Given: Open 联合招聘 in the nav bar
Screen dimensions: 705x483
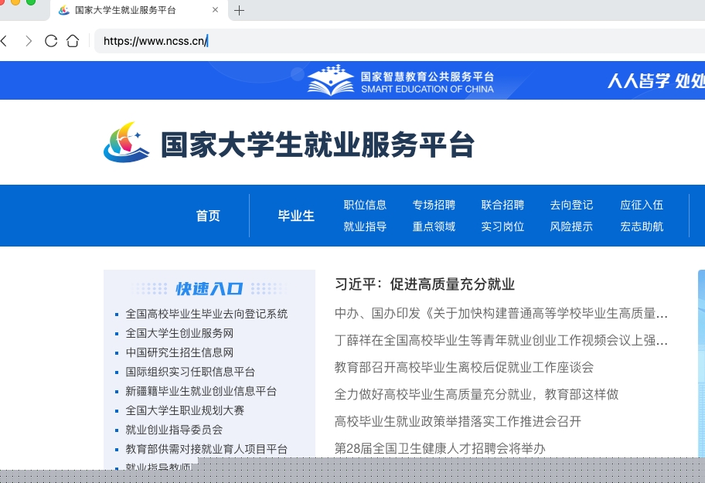Looking at the screenshot, I should click(502, 205).
